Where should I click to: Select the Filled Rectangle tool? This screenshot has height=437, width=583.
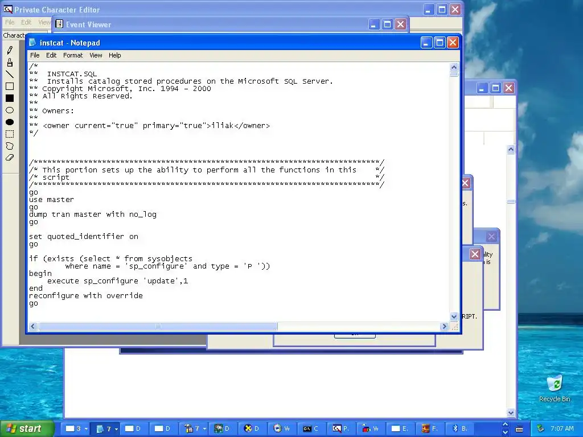pyautogui.click(x=10, y=98)
